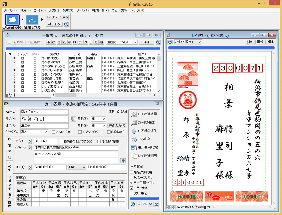Image resolution: width=282 pixels, height=215 pixels.
Task: Click トップメニューへ戻る button
Action: (x=57, y=17)
